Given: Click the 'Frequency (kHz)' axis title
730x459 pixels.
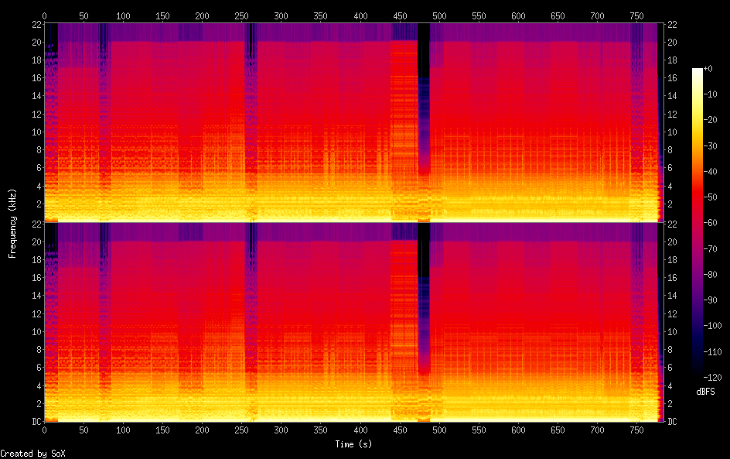Looking at the screenshot, I should [12, 222].
